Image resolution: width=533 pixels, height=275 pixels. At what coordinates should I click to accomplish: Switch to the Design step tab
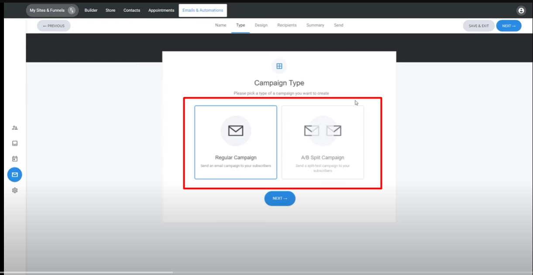[x=261, y=25]
